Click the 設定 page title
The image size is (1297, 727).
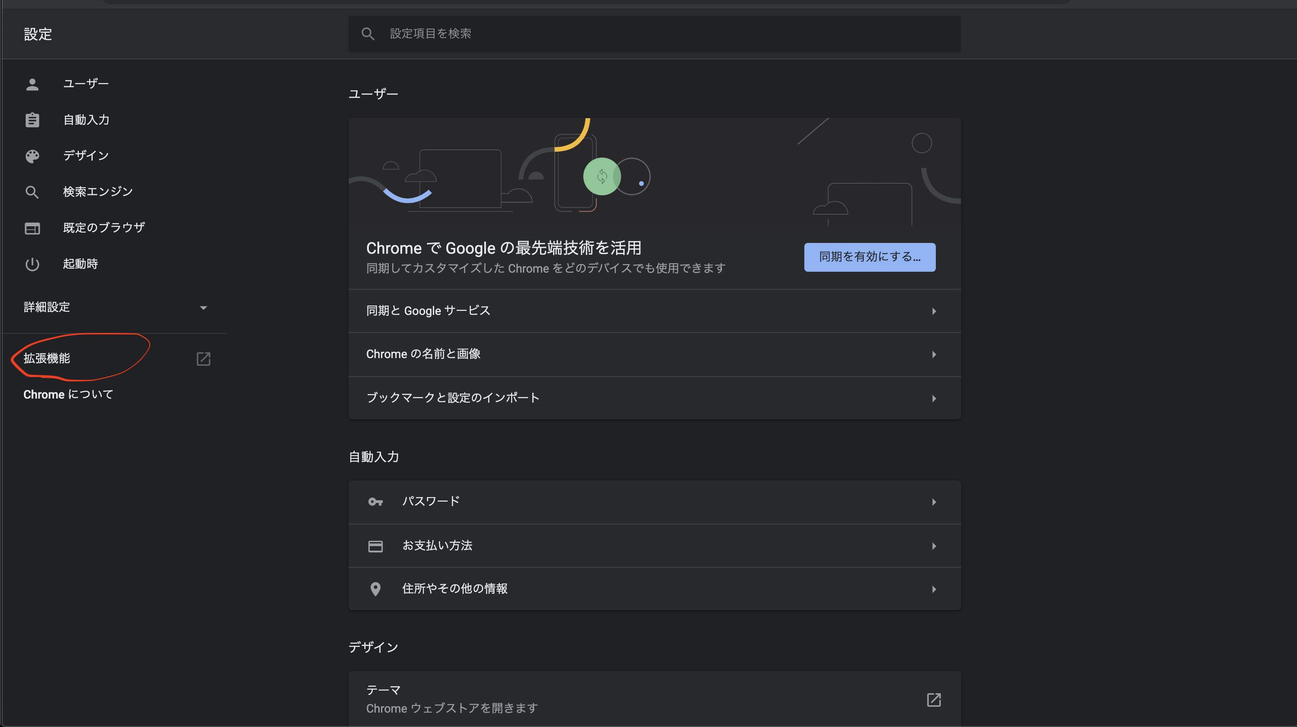tap(38, 34)
